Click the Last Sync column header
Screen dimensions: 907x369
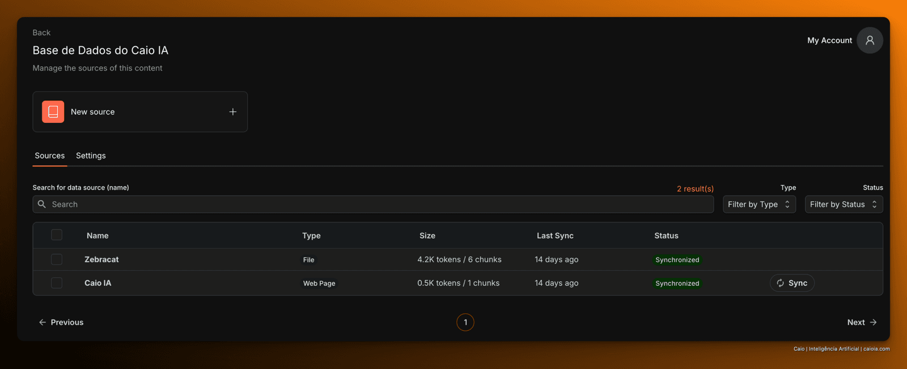555,235
